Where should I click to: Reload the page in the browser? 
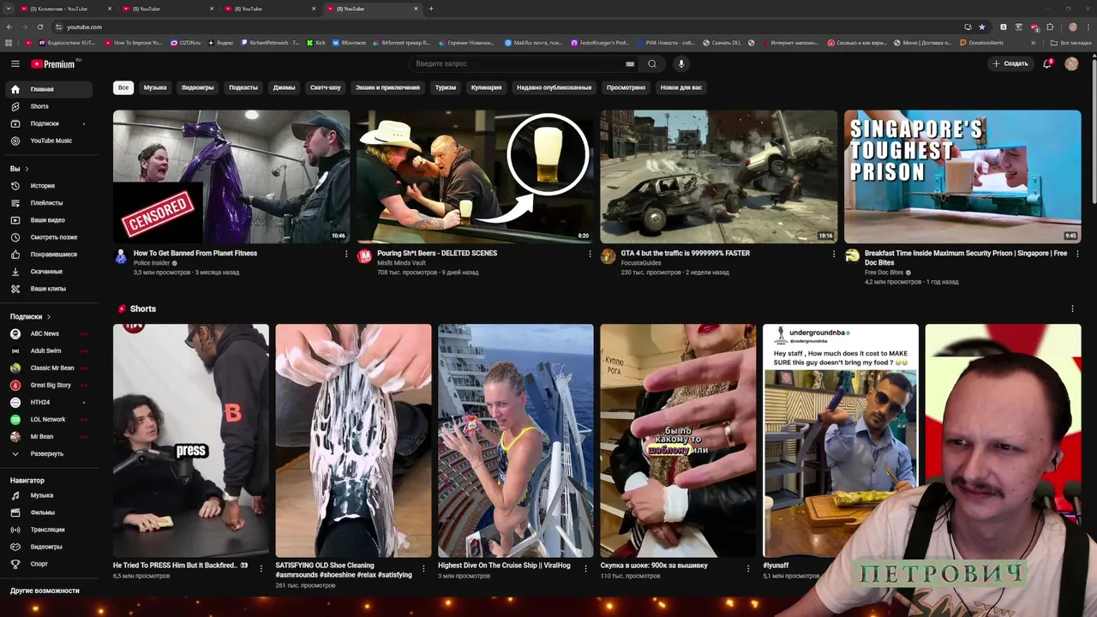[39, 27]
